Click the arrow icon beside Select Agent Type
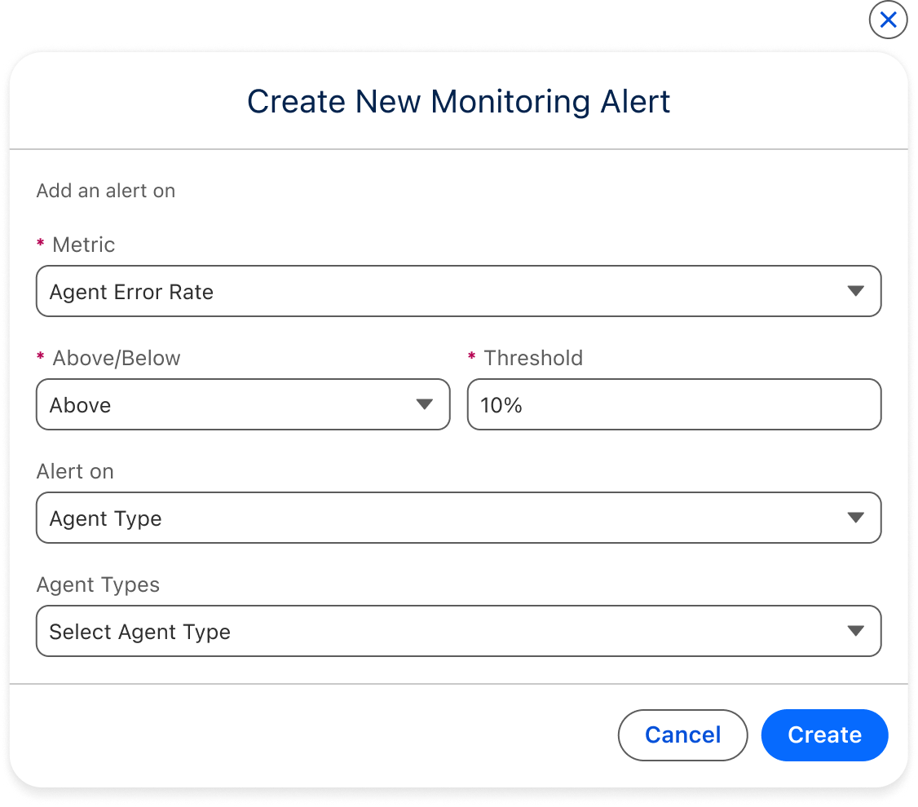The image size is (918, 807). point(855,631)
